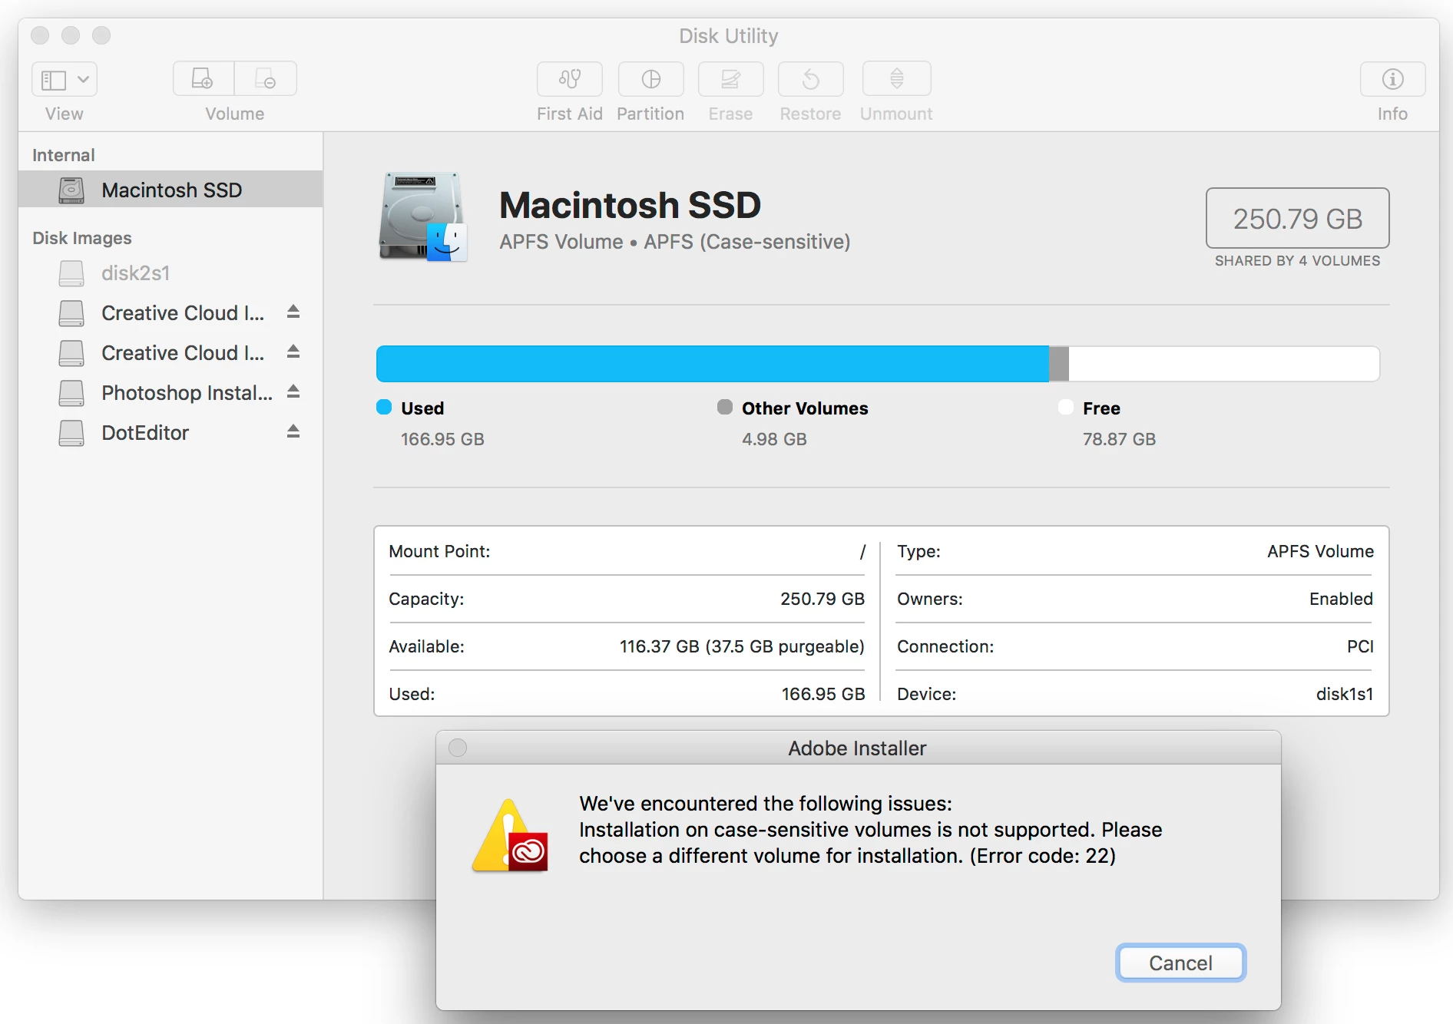The width and height of the screenshot is (1453, 1024).
Task: Eject the Photoshop Install disk image
Action: point(293,391)
